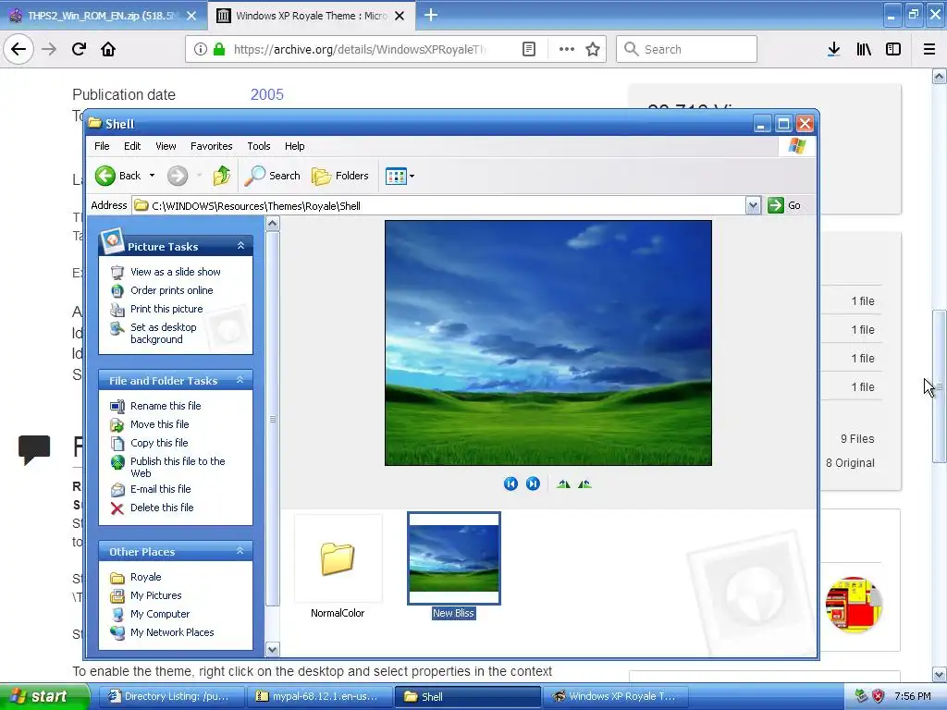The width and height of the screenshot is (947, 710).
Task: Select the New Bliss thumbnail
Action: [x=453, y=567]
